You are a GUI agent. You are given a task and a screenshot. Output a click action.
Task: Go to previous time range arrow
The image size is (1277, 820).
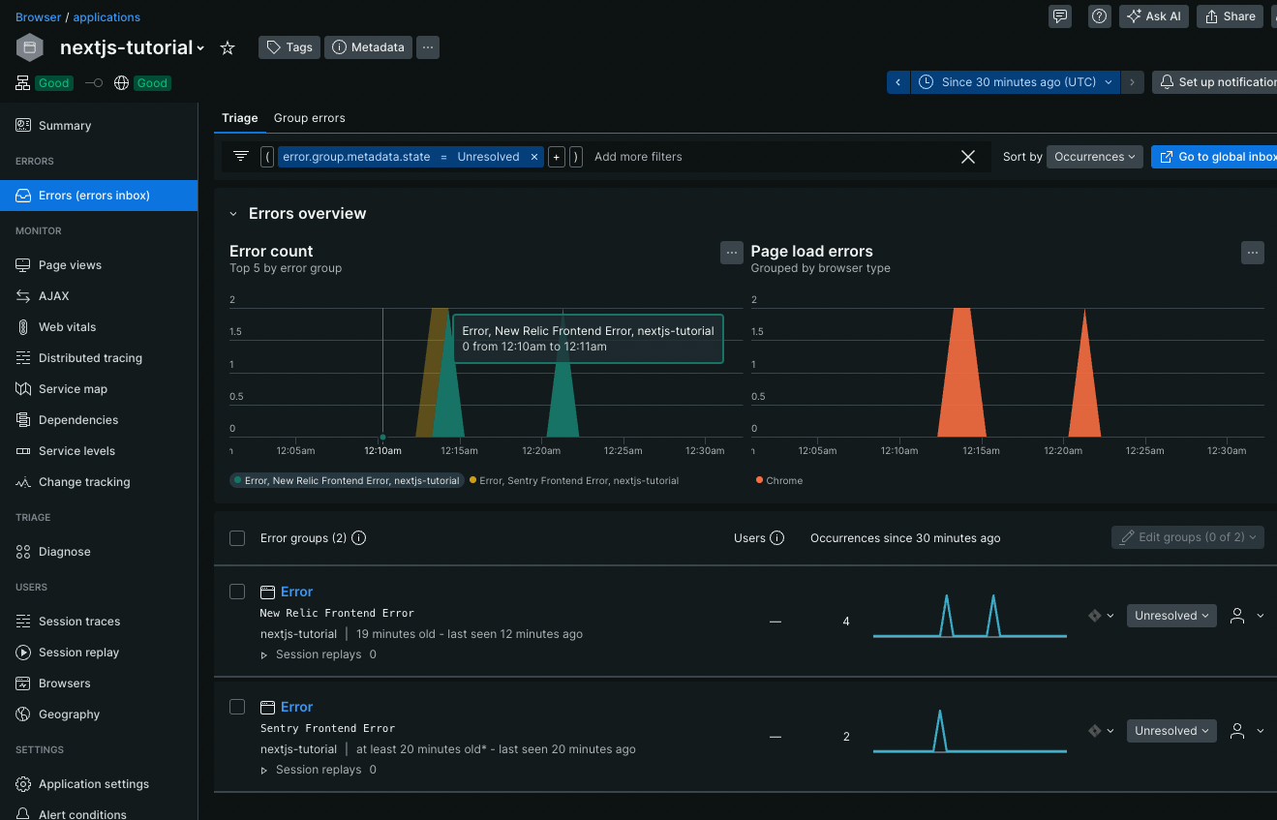click(898, 82)
